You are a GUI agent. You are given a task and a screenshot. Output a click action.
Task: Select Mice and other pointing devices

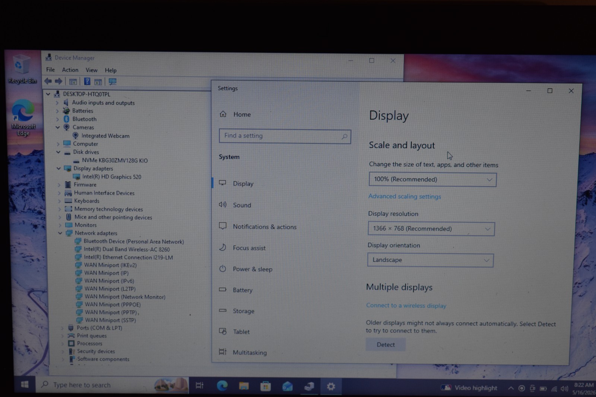(x=113, y=217)
